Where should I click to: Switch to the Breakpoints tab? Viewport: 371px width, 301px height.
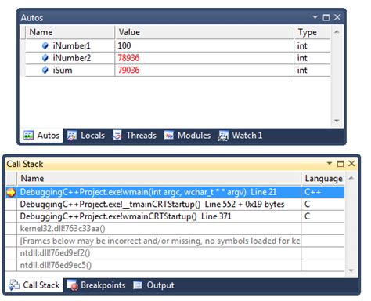(96, 285)
